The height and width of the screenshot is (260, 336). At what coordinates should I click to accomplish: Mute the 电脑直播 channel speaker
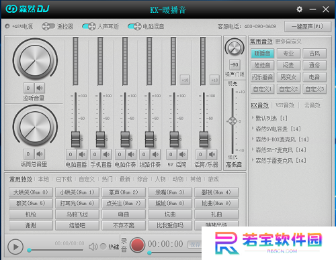[82, 154]
